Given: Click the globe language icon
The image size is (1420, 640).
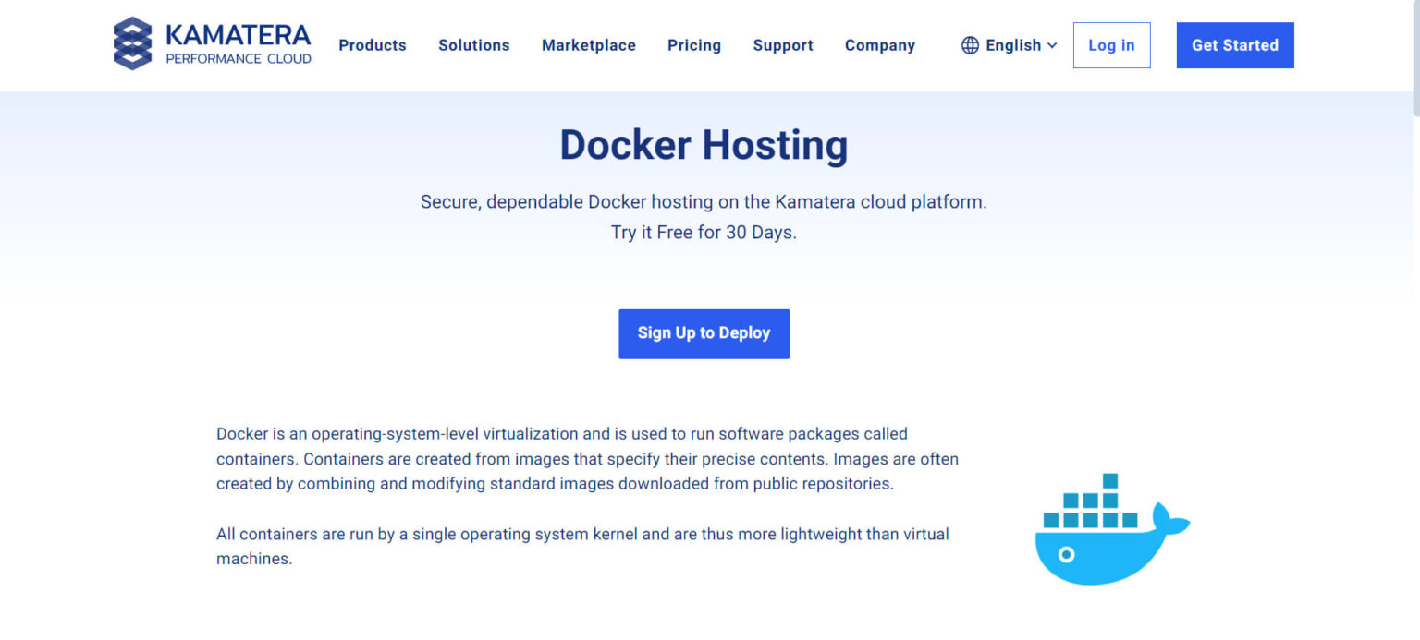Looking at the screenshot, I should (970, 45).
